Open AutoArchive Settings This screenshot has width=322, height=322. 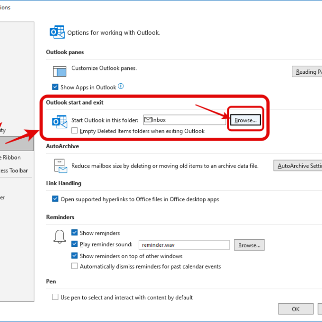(x=298, y=165)
